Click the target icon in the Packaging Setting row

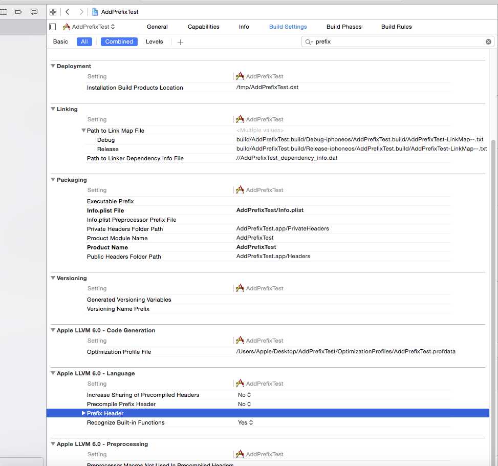pos(240,189)
